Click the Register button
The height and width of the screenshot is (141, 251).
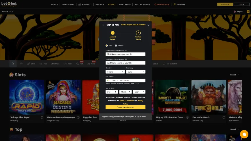[225, 4]
